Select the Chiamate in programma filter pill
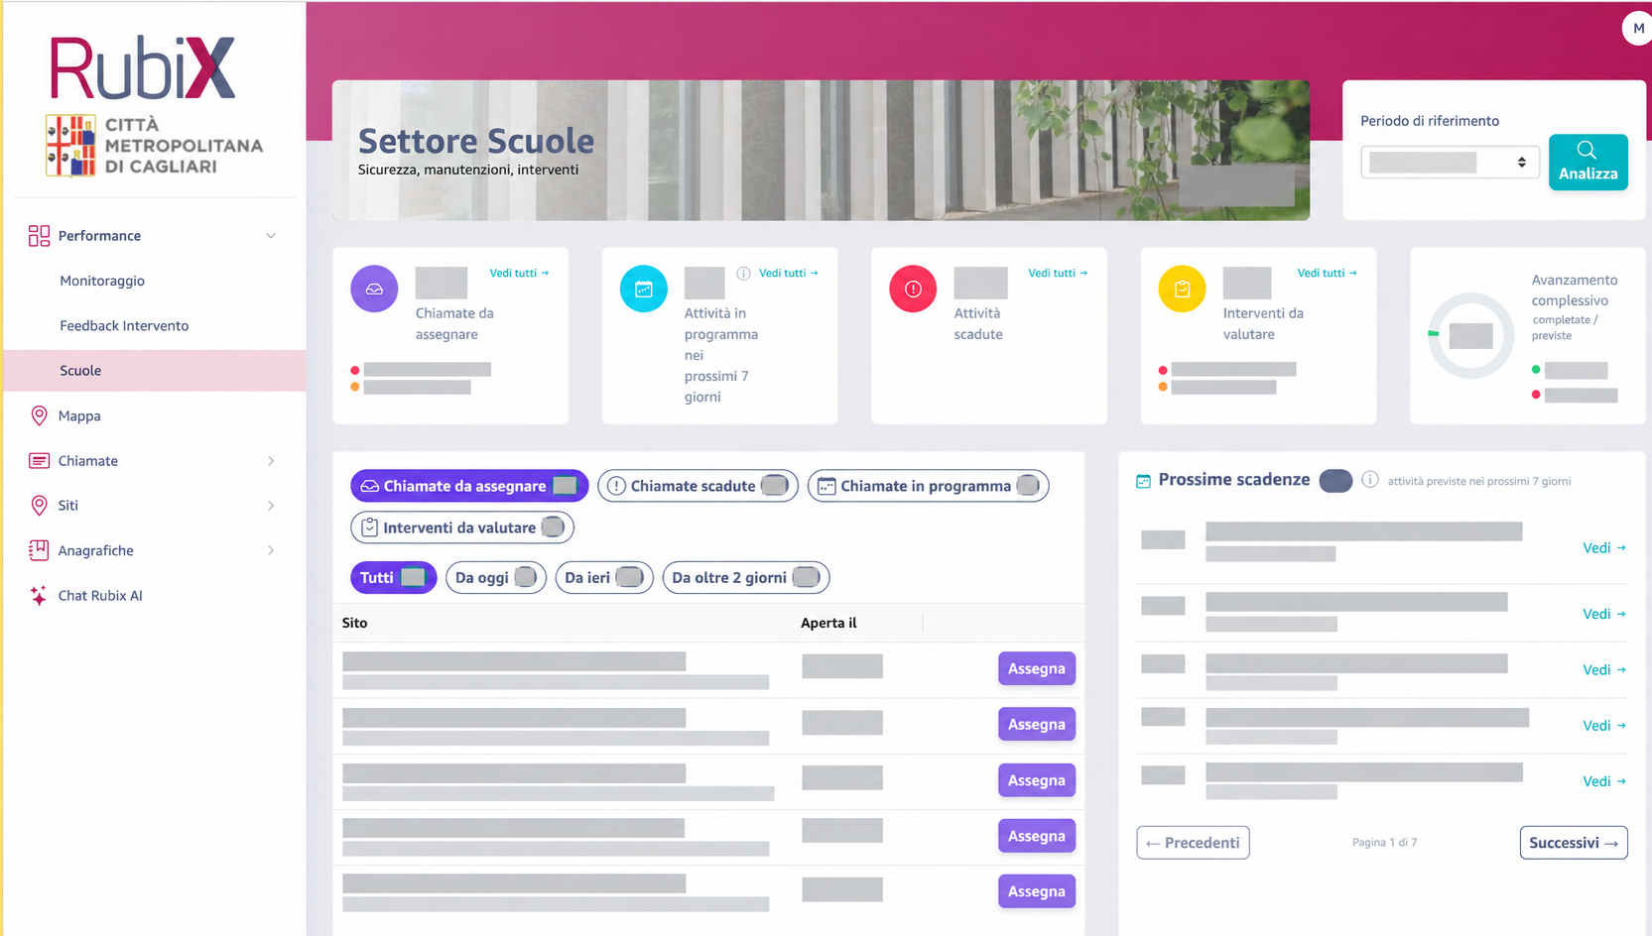 [x=928, y=486]
